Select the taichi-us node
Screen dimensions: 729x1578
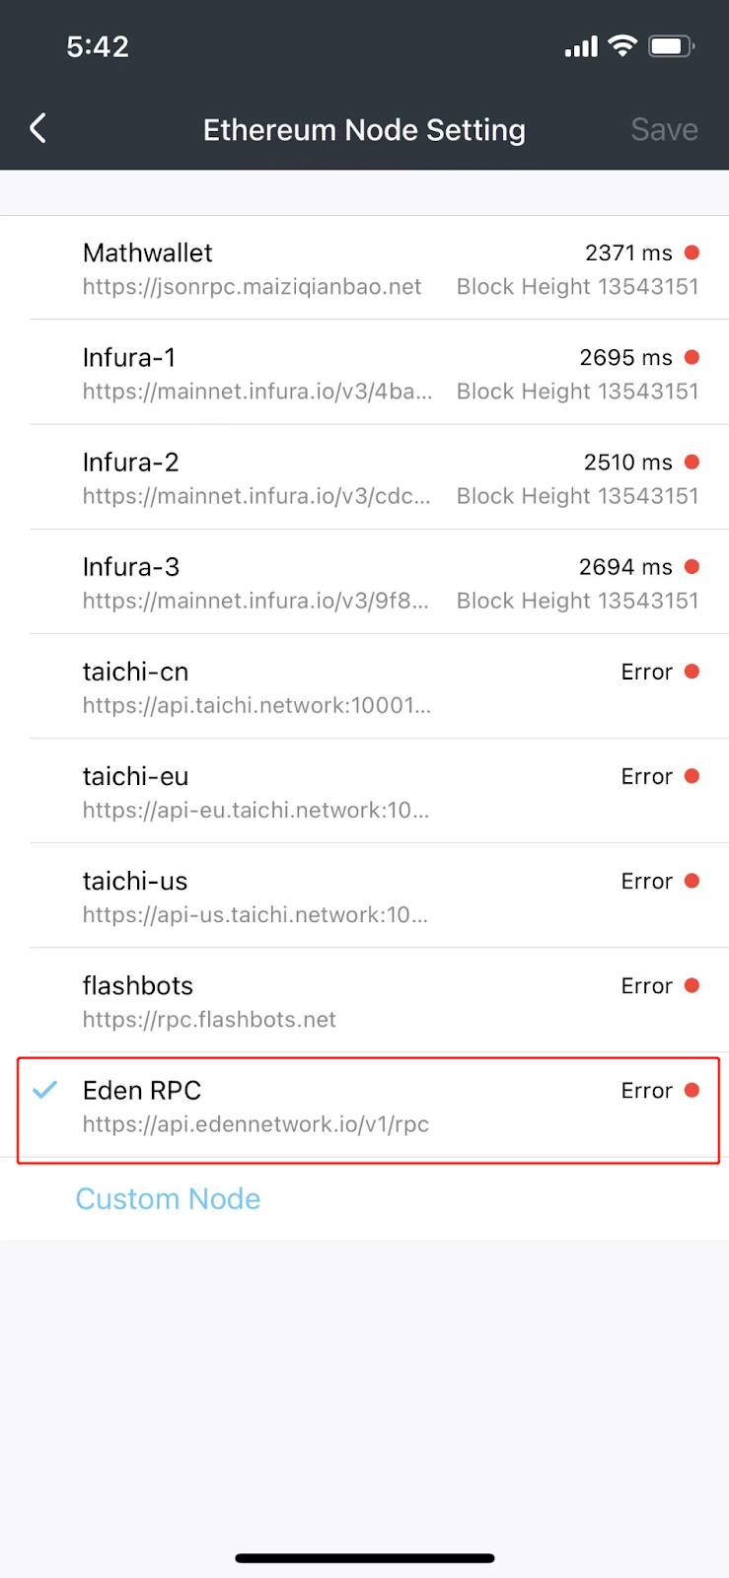click(x=135, y=881)
